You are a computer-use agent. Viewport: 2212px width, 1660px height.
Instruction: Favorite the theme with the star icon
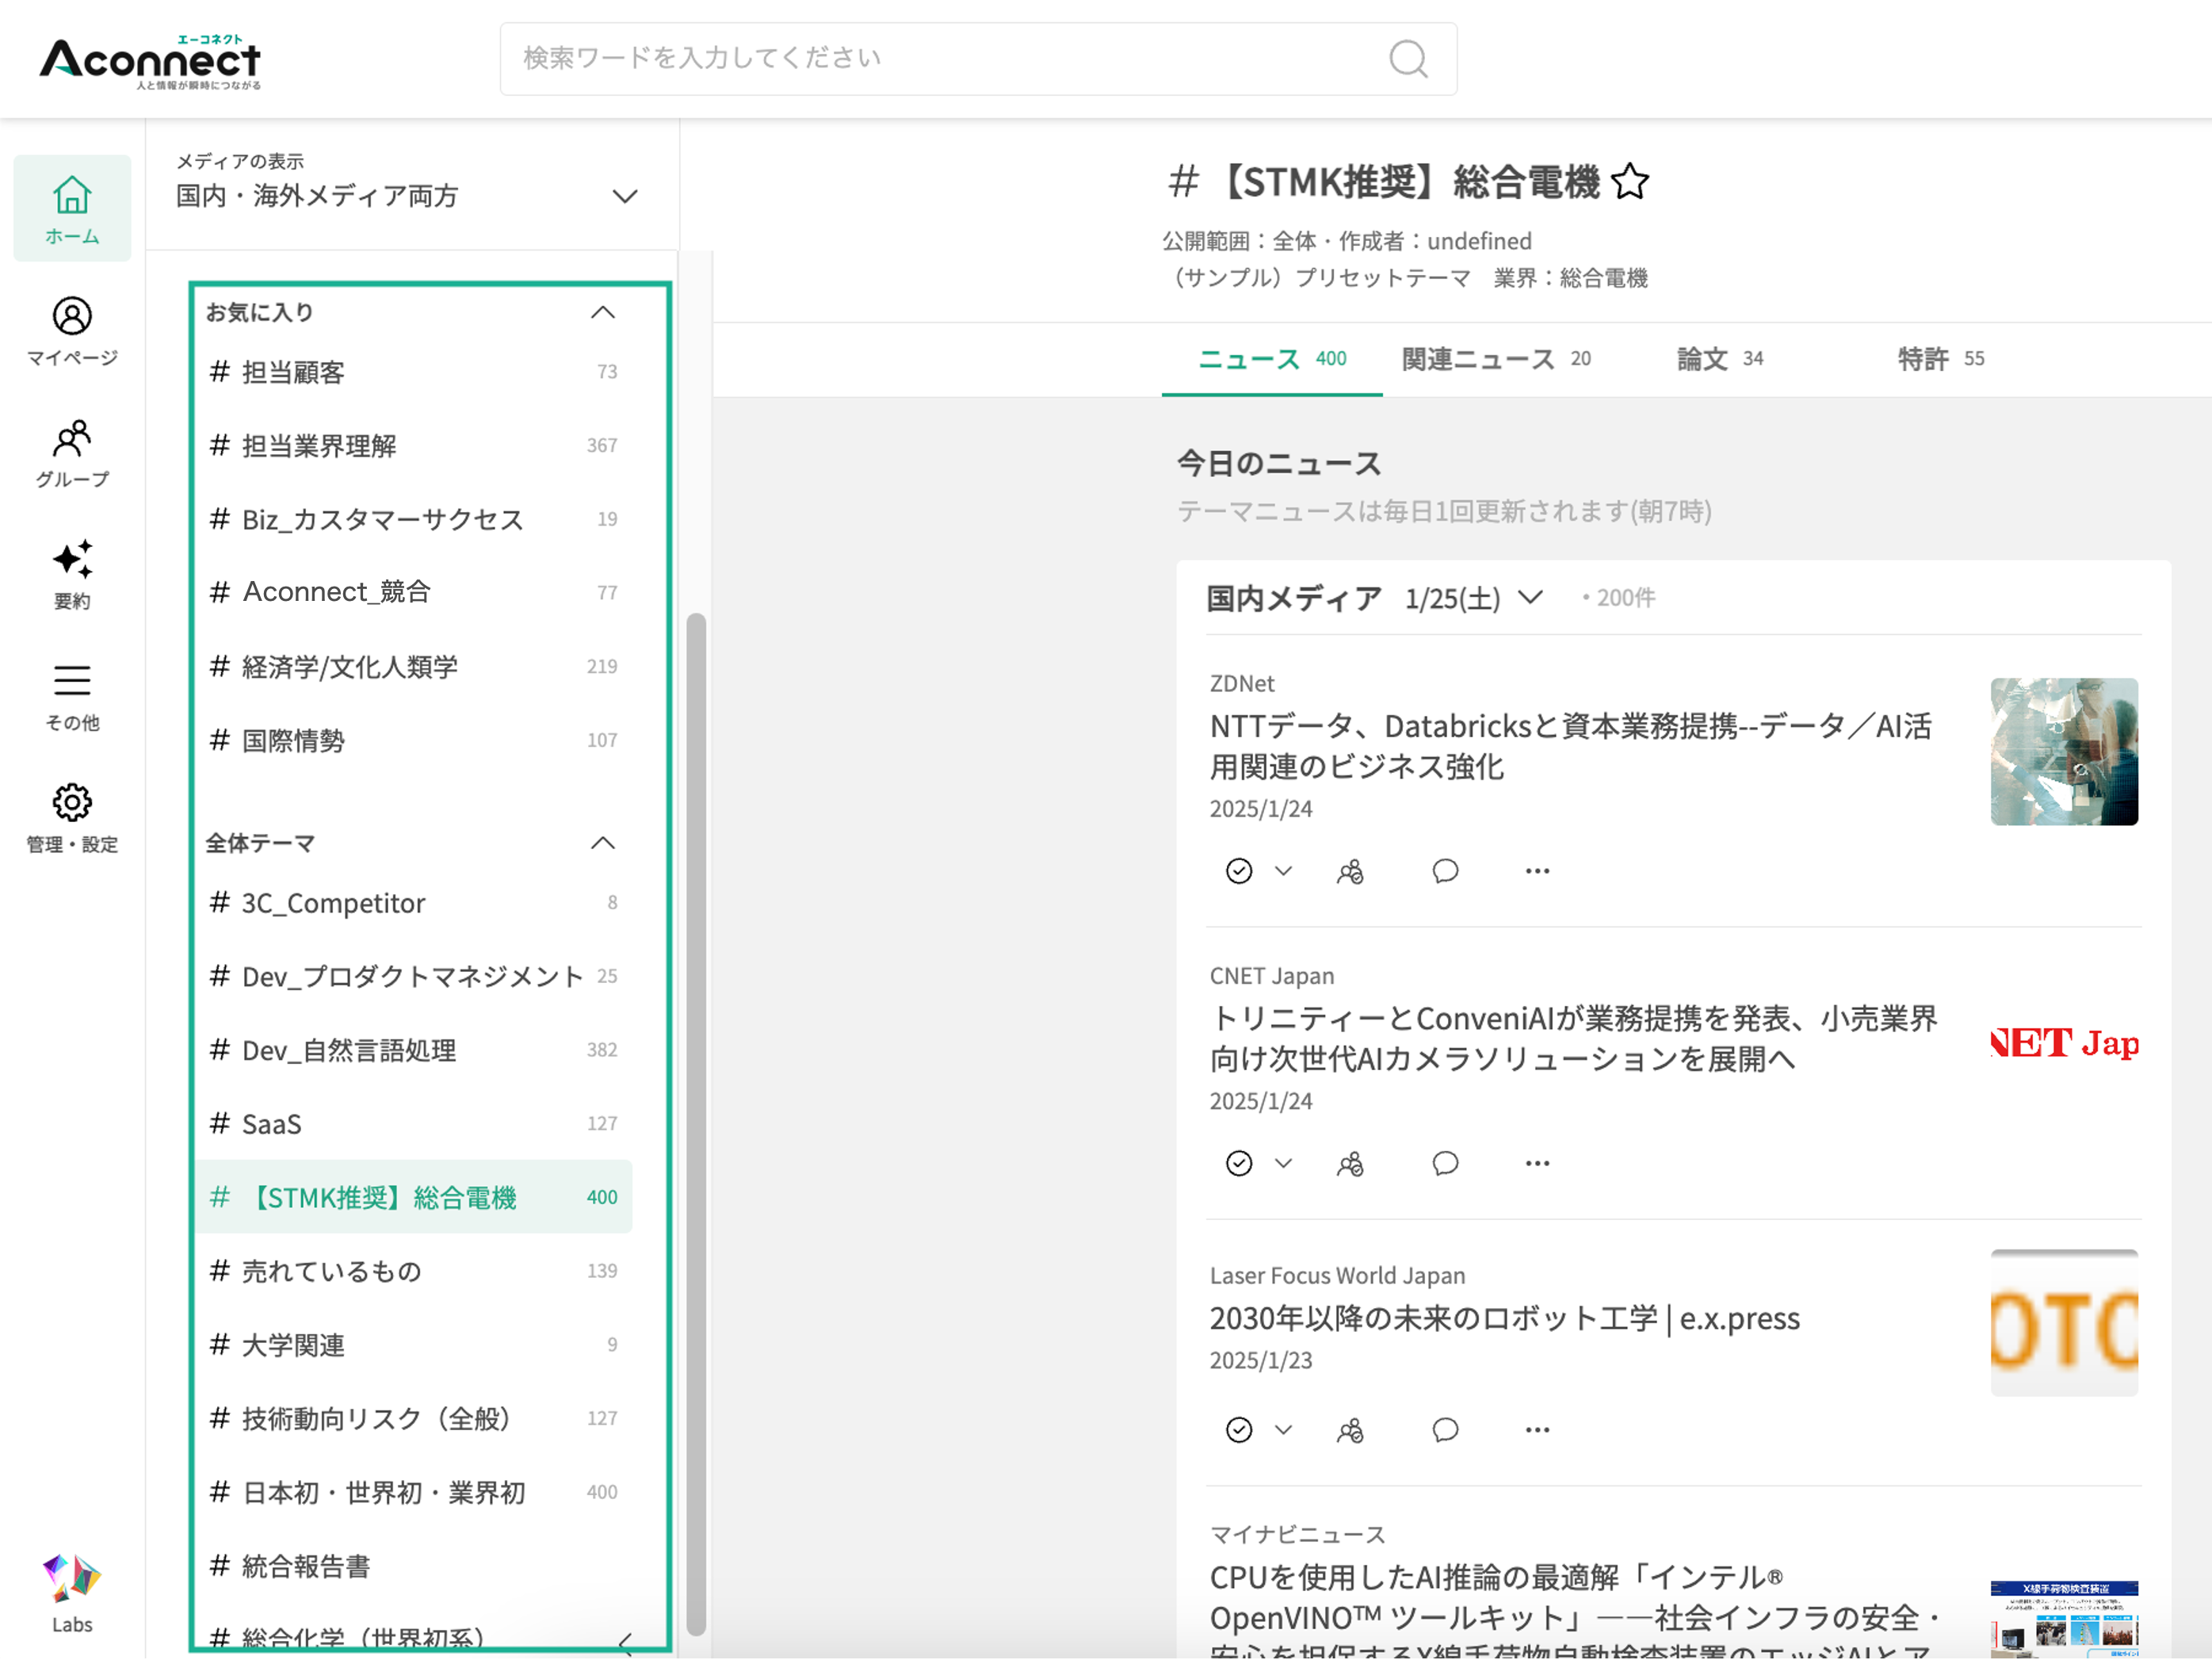pos(1630,182)
